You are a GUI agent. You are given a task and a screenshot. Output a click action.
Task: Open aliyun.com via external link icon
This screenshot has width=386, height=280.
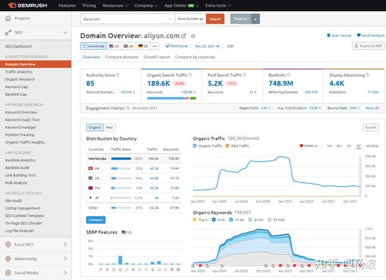(183, 36)
